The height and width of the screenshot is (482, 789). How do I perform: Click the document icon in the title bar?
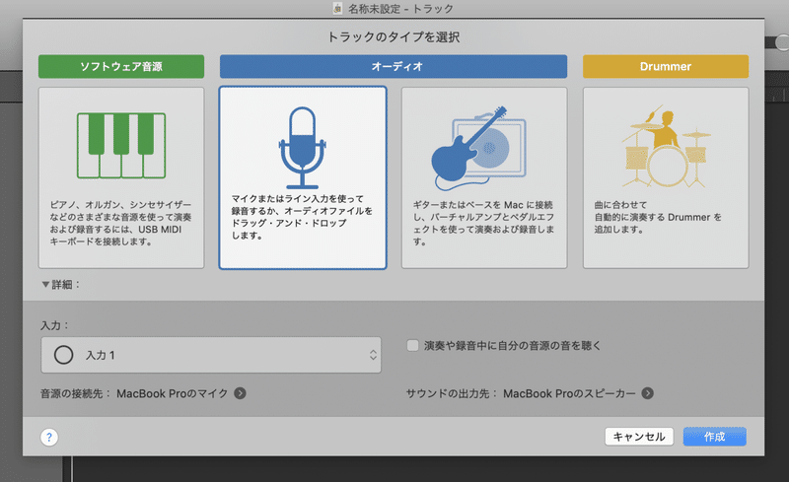click(x=337, y=9)
